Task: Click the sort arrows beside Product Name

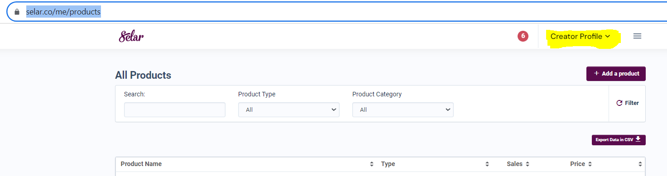Action: coord(372,164)
